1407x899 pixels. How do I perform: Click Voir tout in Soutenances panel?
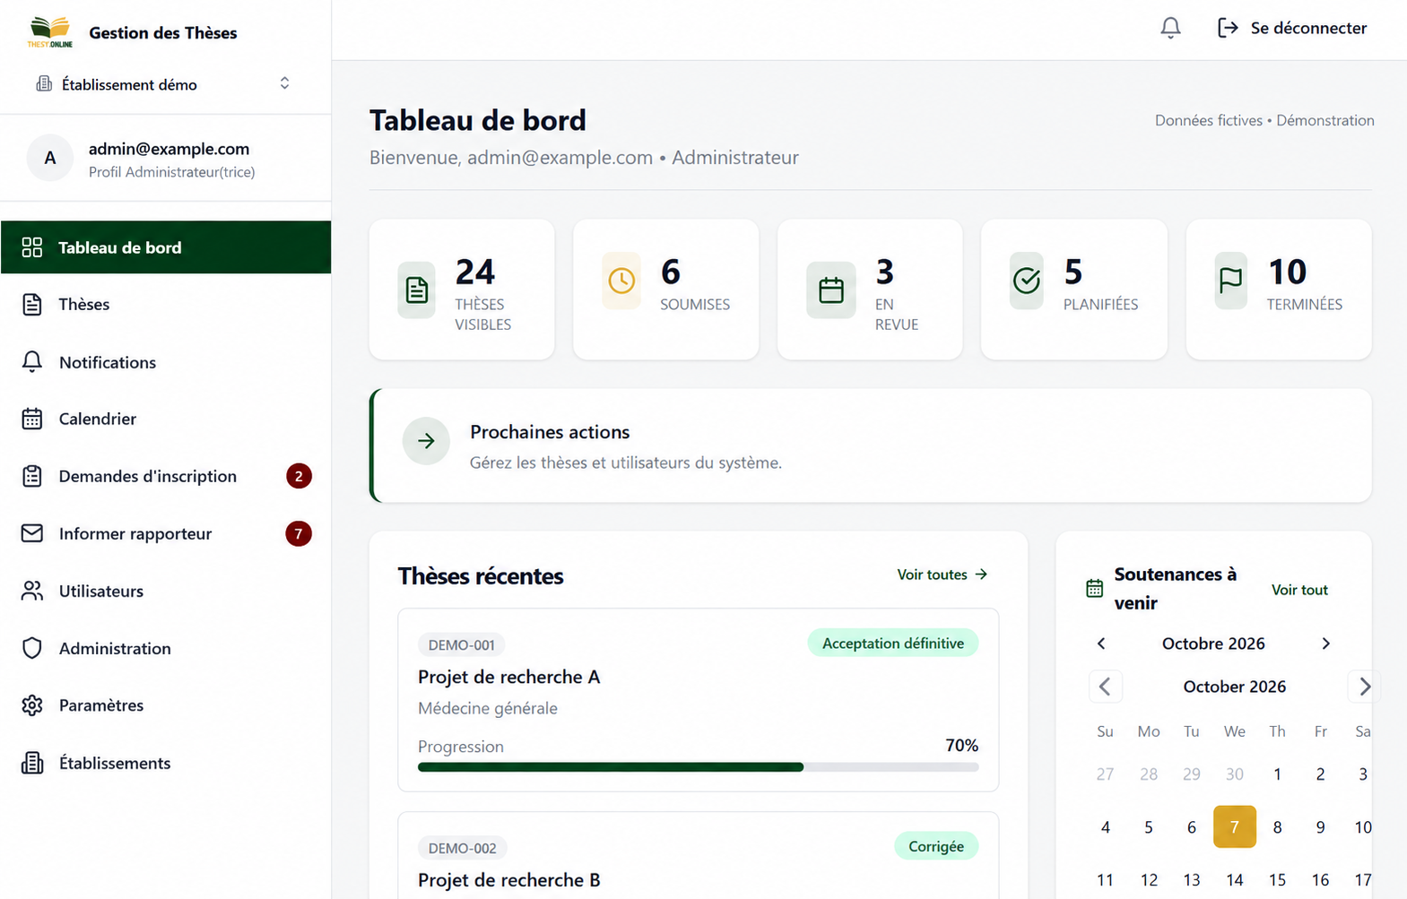click(x=1299, y=590)
